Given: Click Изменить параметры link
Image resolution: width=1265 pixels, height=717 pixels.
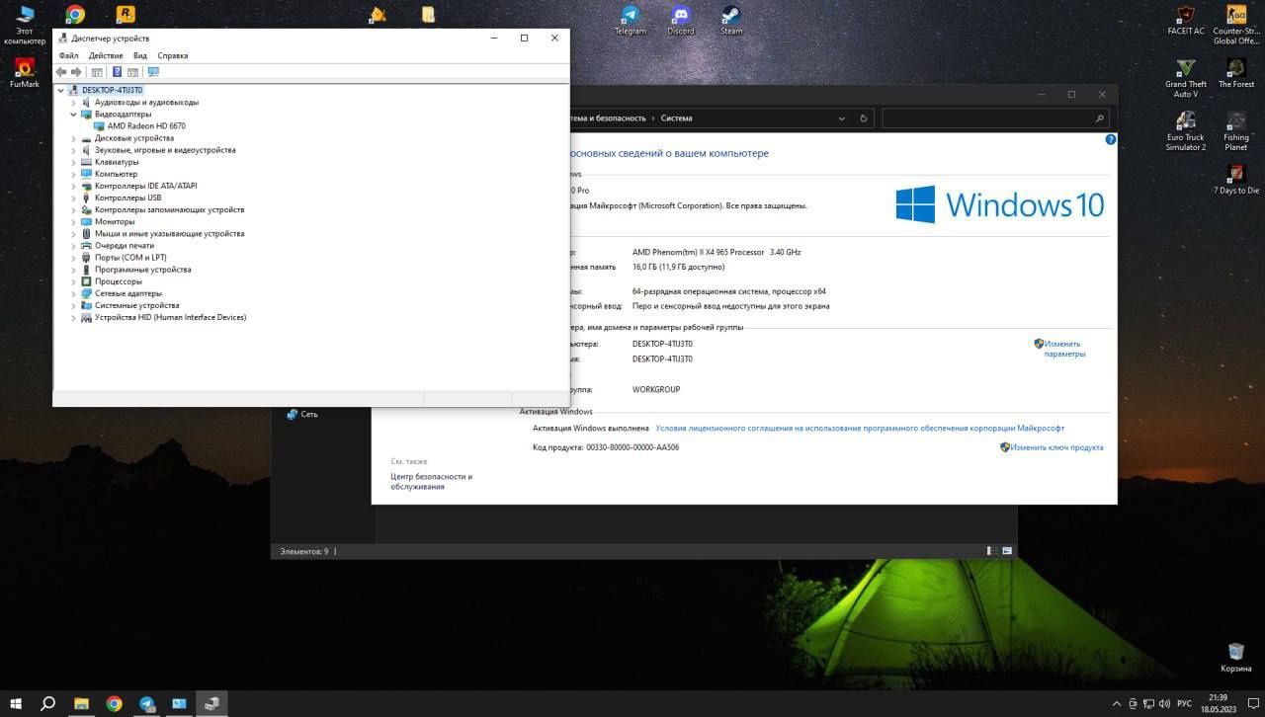Looking at the screenshot, I should coord(1064,349).
